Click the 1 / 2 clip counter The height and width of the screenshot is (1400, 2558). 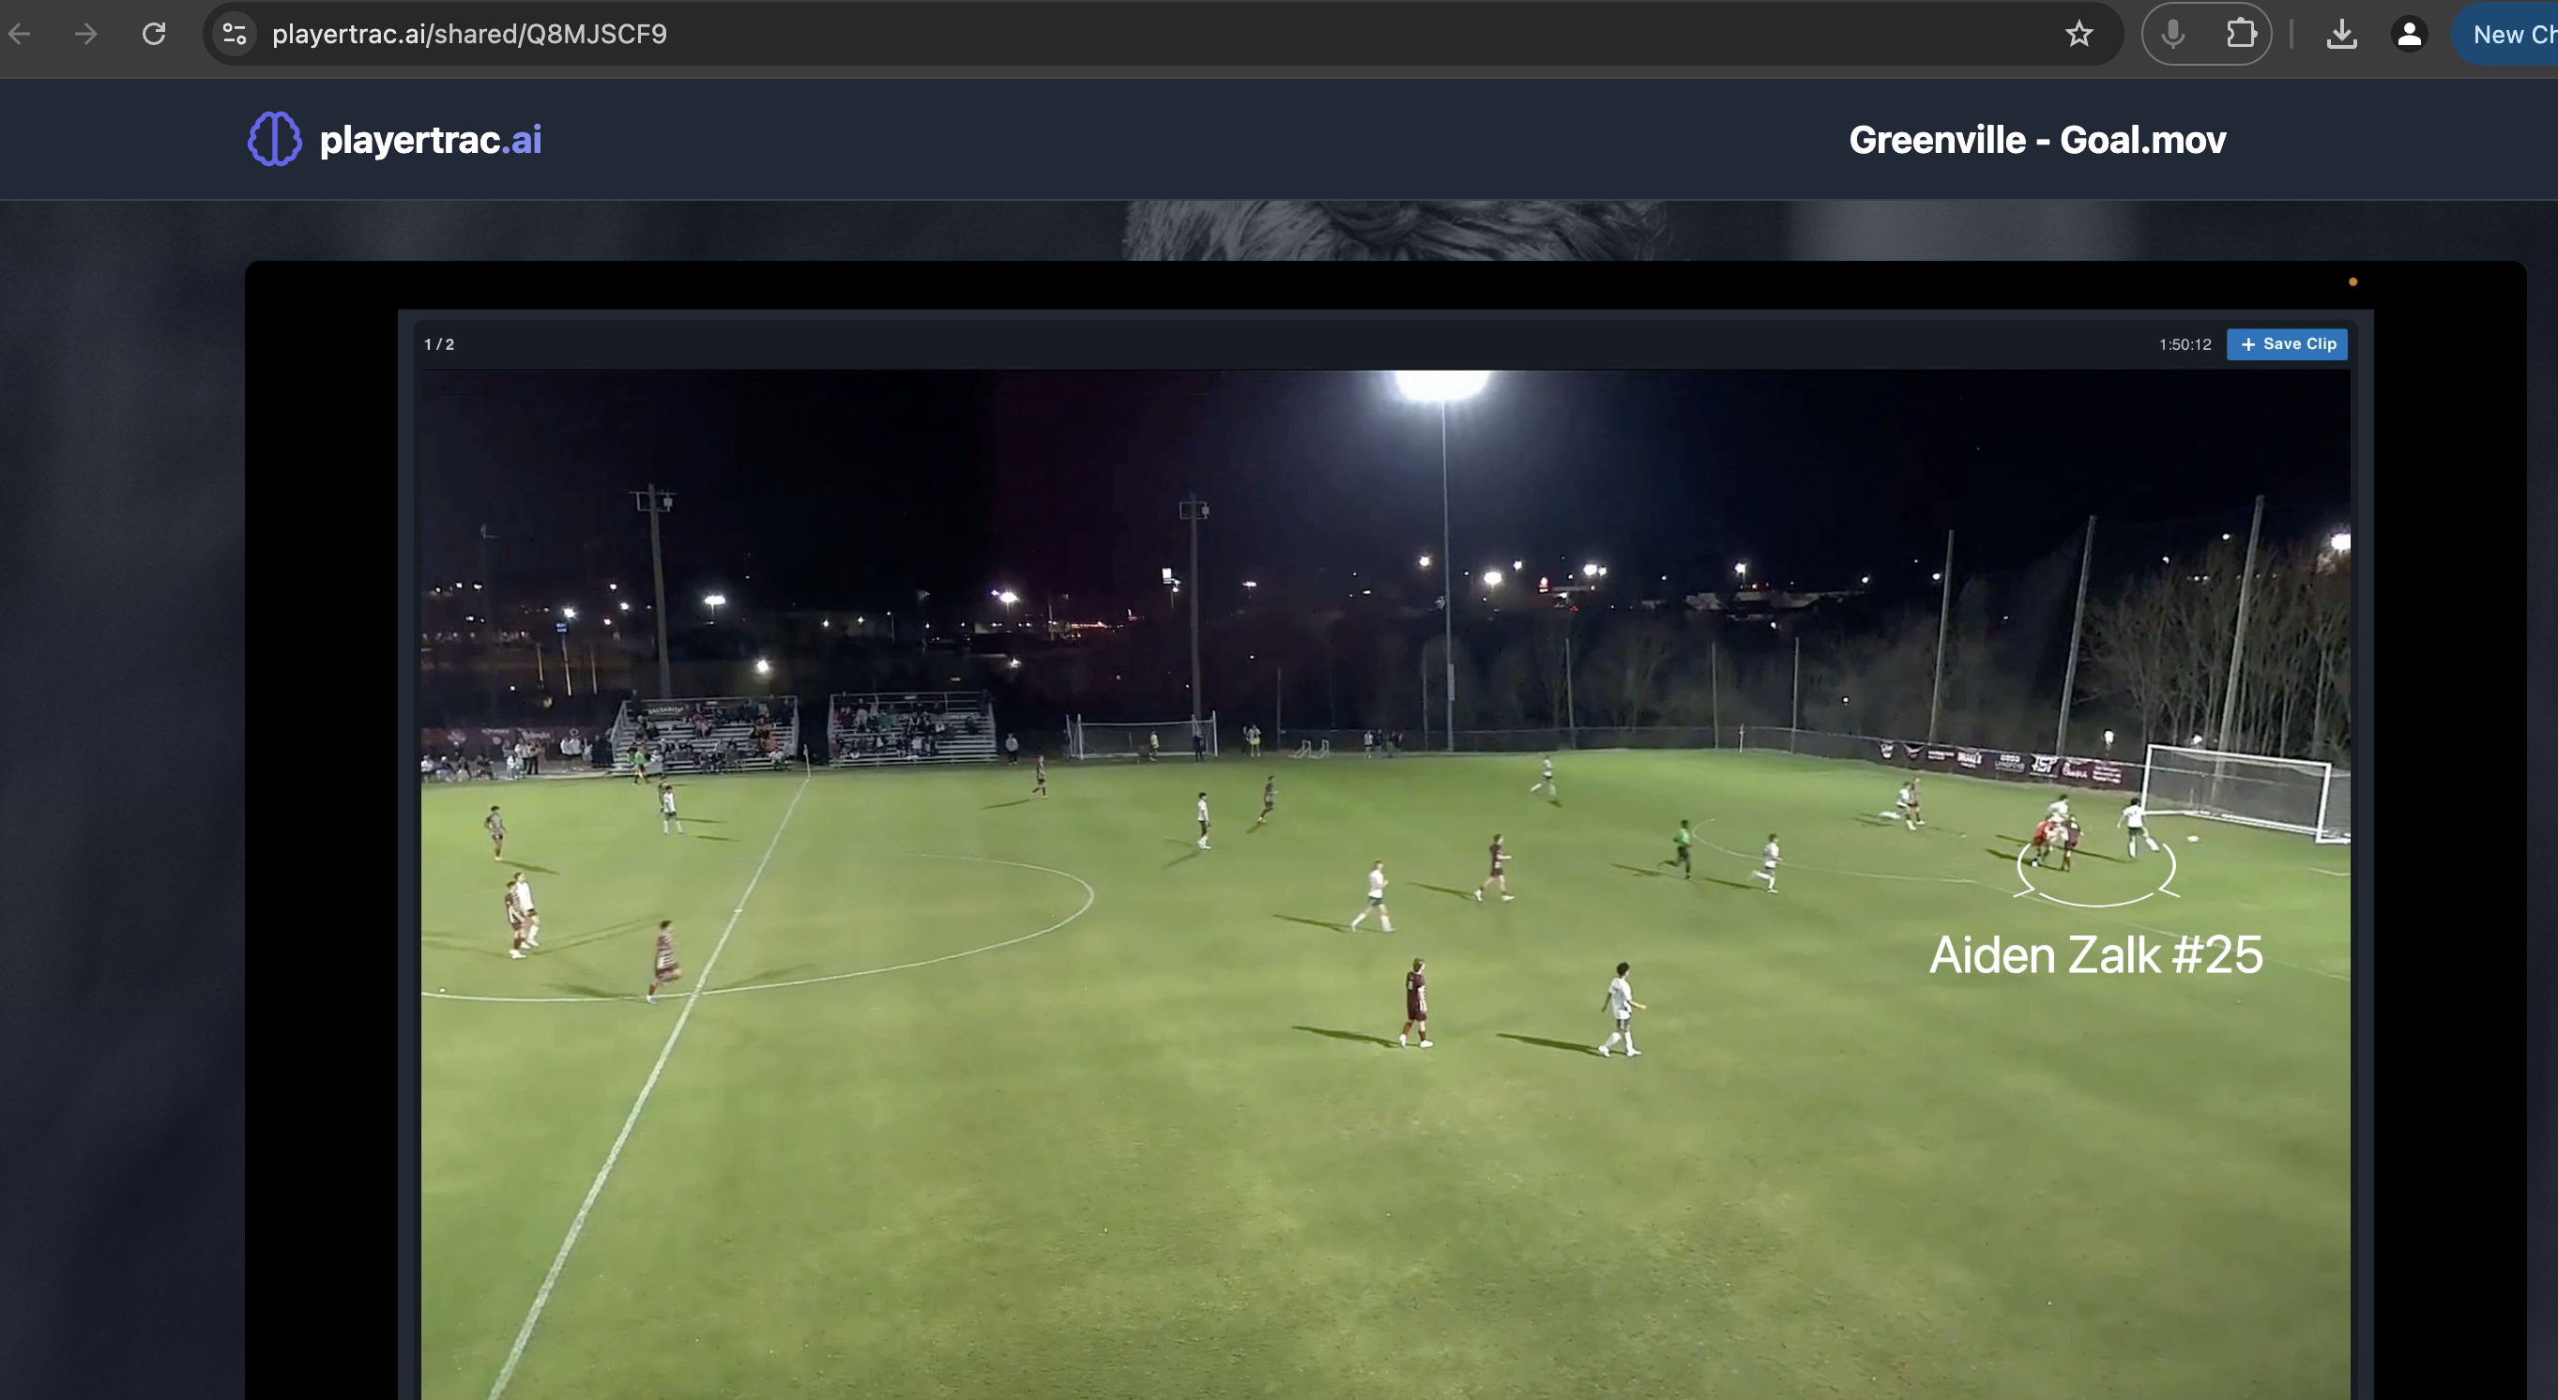click(439, 344)
